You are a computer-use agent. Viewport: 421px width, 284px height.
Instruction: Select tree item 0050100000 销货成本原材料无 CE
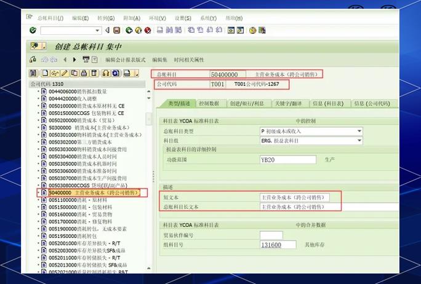(x=86, y=106)
